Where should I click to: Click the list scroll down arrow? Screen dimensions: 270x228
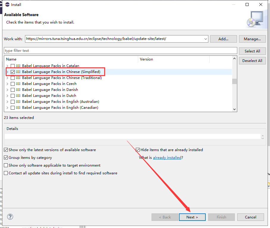tap(234, 109)
